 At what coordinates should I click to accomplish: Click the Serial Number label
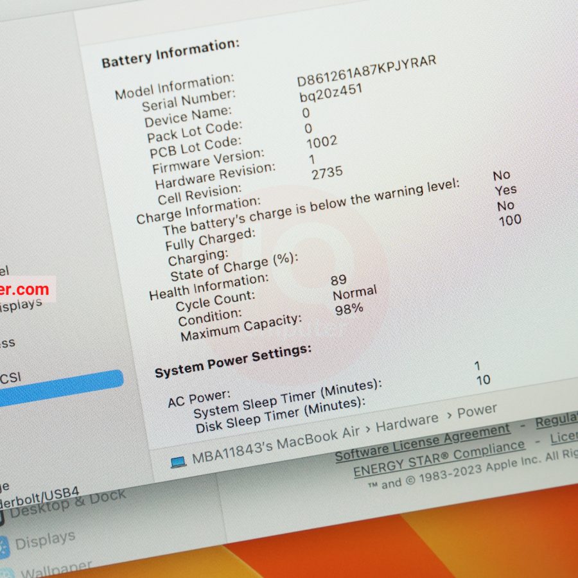point(188,100)
